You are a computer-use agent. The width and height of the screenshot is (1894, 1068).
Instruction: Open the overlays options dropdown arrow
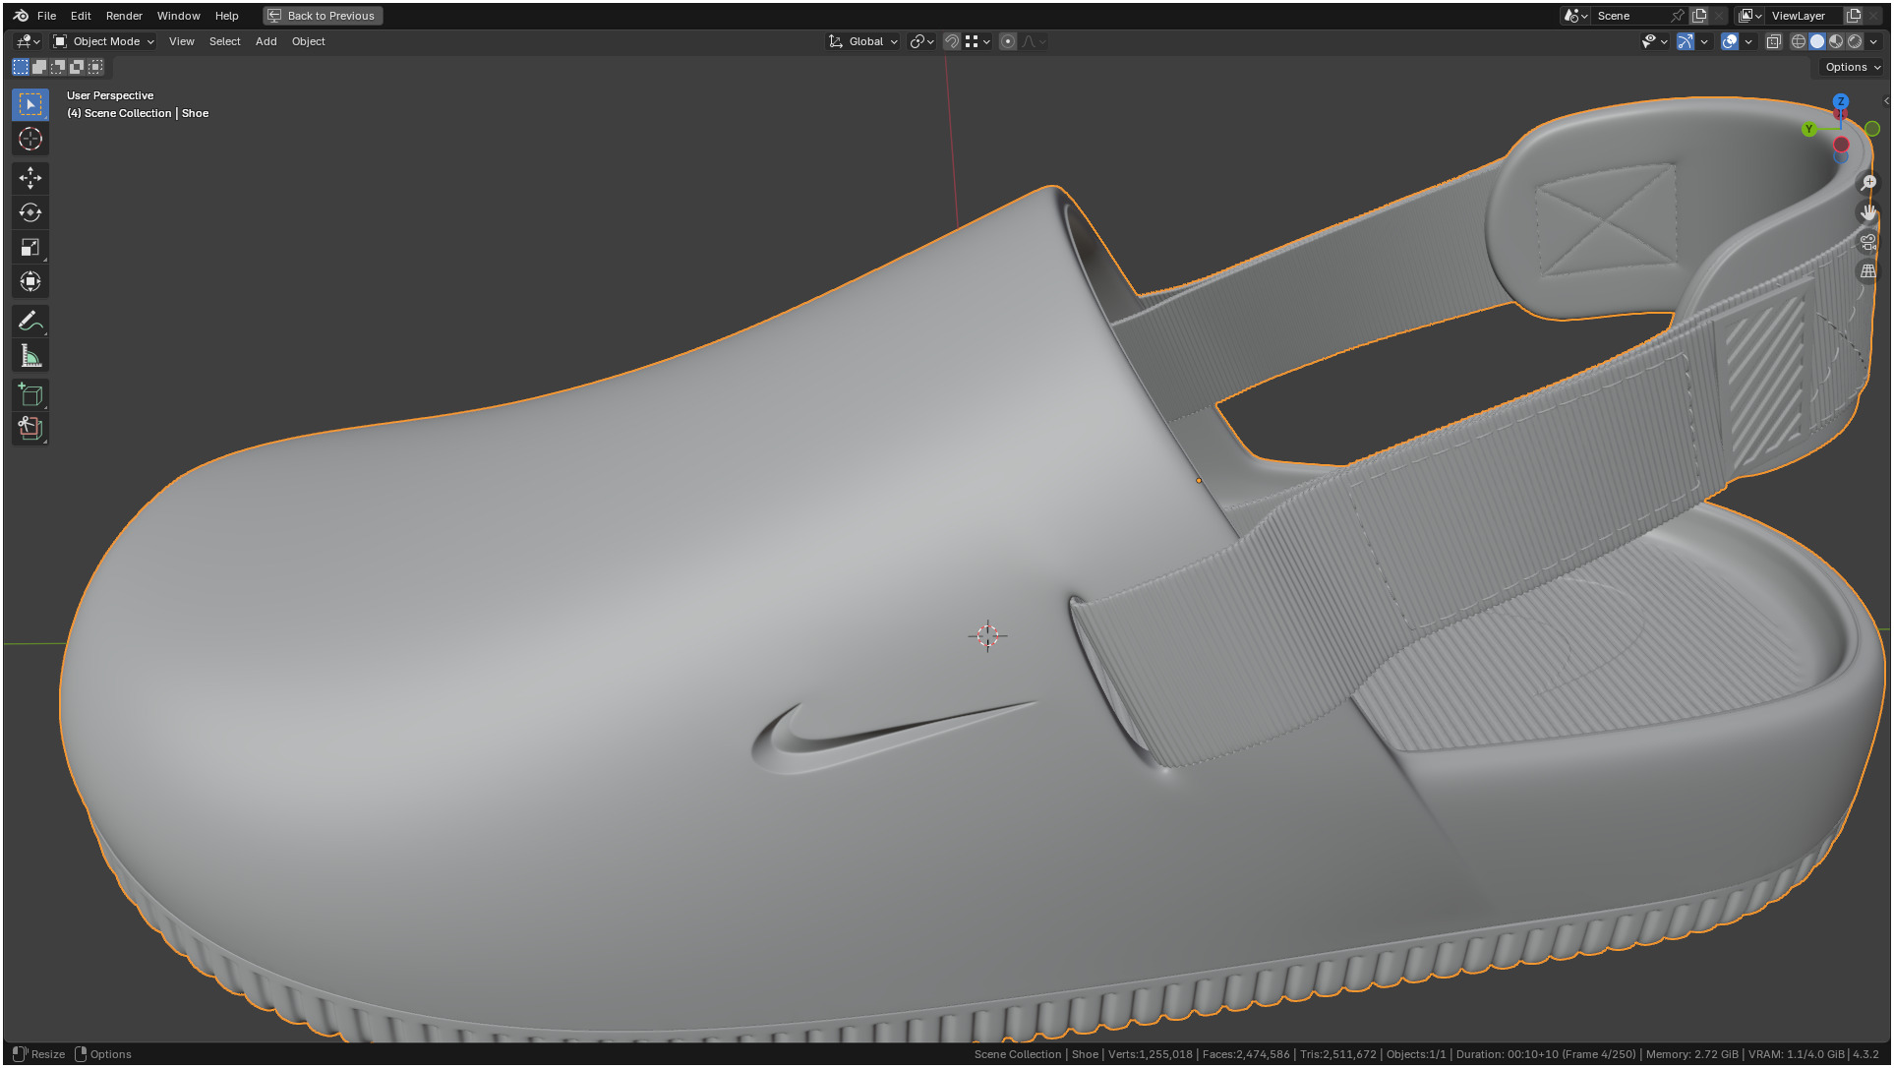pos(1748,41)
